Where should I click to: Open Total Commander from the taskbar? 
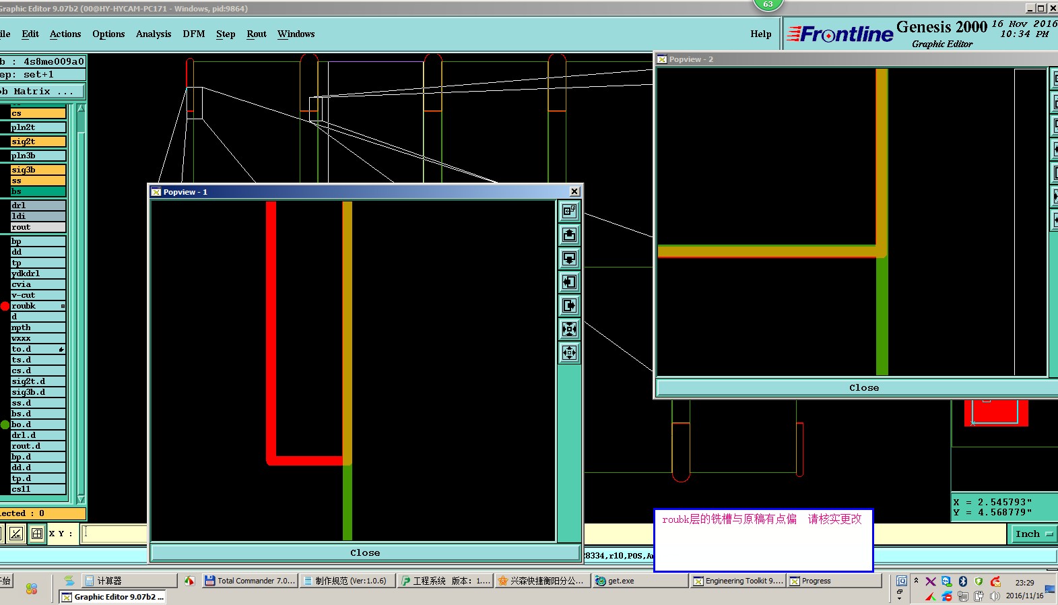pos(250,581)
